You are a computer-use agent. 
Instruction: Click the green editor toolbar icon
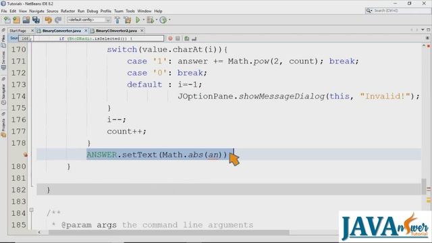(187, 38)
